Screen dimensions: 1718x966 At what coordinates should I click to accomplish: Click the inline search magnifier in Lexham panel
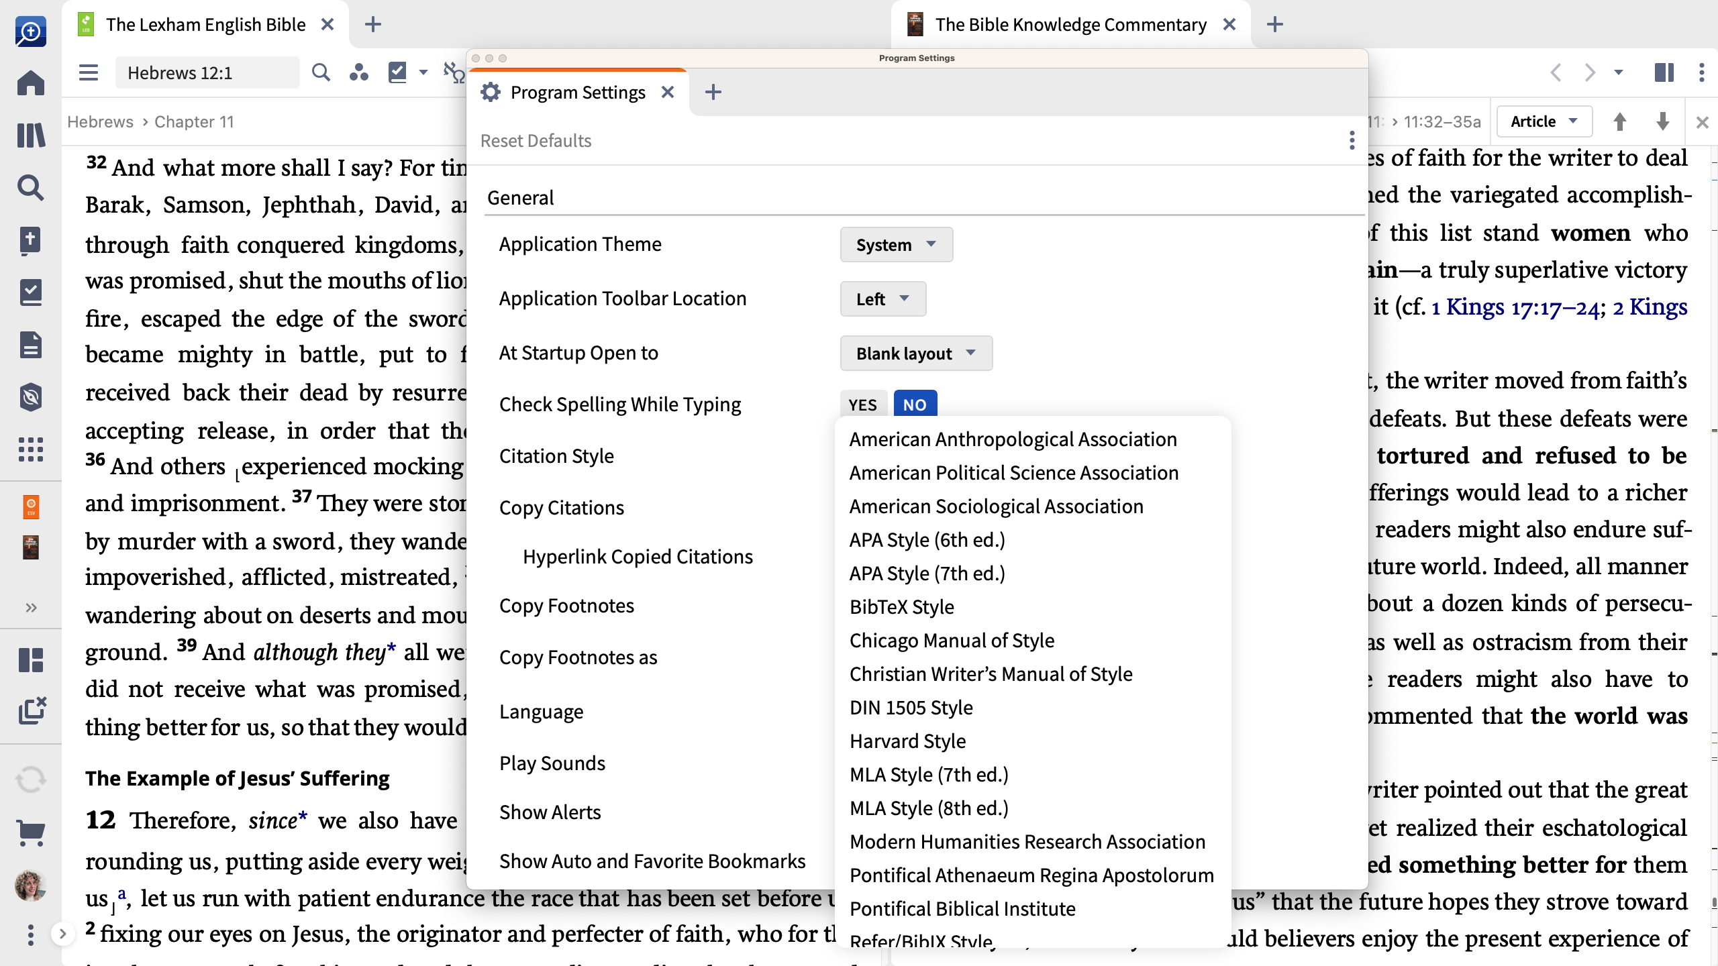point(321,72)
